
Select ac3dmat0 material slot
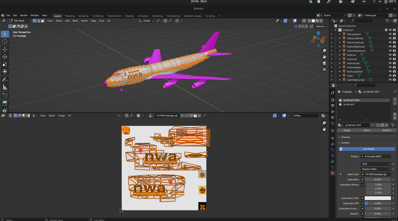[364, 104]
